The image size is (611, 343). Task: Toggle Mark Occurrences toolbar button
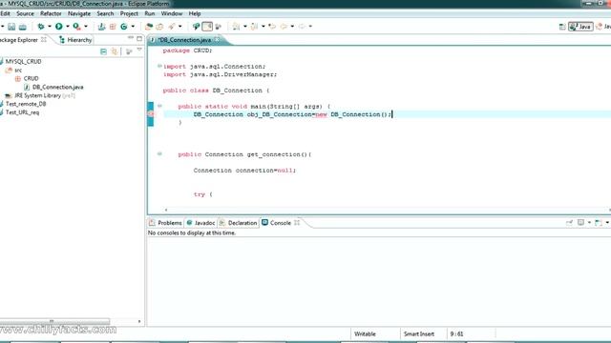(x=196, y=27)
